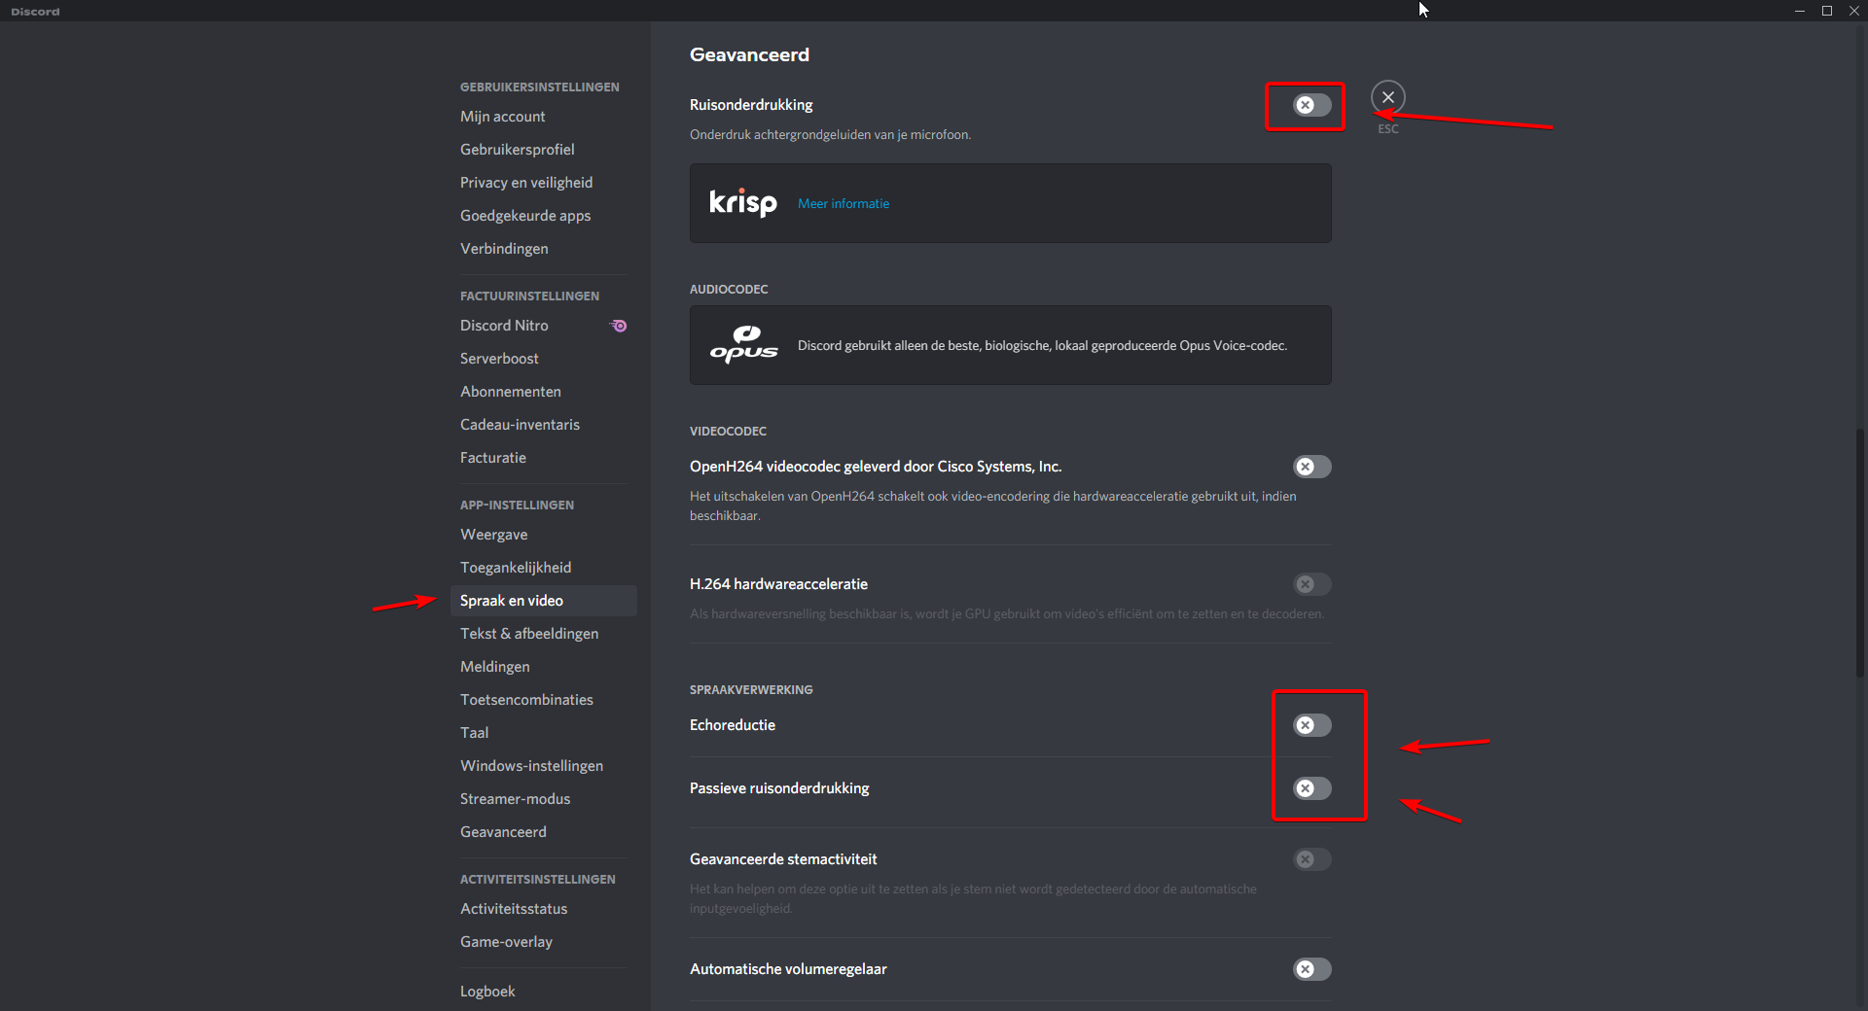Click the Krisp logo icon
The height and width of the screenshot is (1011, 1868).
tap(742, 203)
